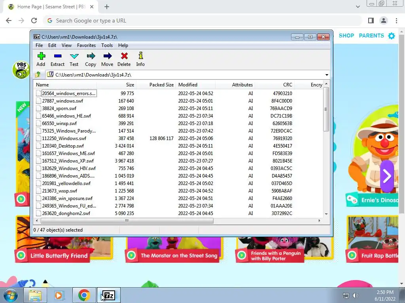Click the purple next arrow on the carousel
405x303 pixels.
coord(387,176)
